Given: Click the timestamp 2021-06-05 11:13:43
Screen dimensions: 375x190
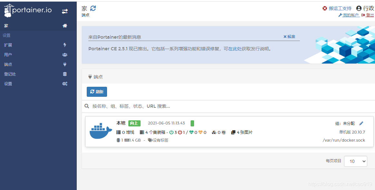Looking at the screenshot, I should point(166,123).
